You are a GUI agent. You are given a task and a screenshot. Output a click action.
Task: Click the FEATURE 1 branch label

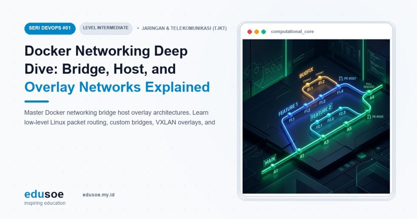point(288,109)
